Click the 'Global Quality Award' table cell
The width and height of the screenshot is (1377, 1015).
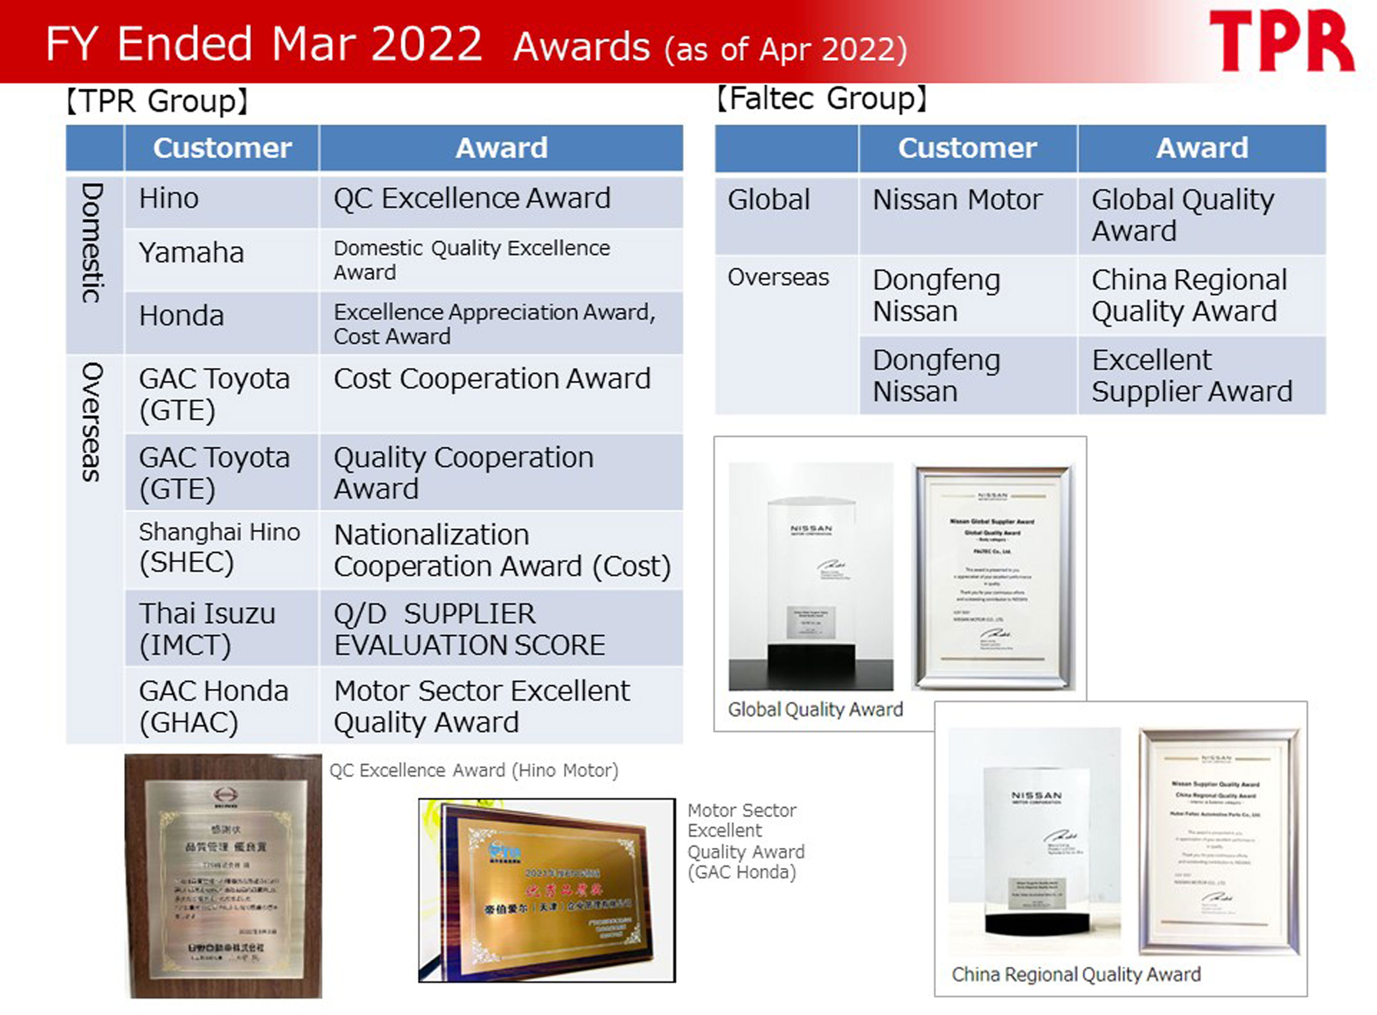tap(1203, 216)
